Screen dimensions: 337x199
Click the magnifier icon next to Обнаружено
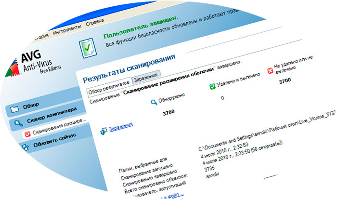click(x=154, y=103)
